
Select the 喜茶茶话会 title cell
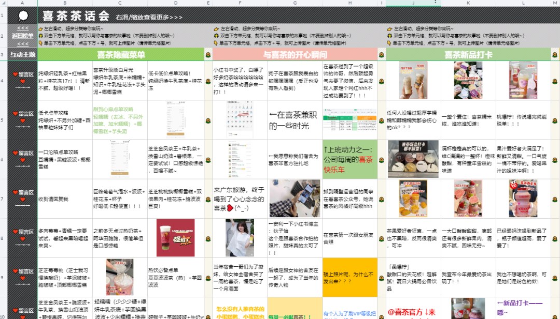[76, 16]
